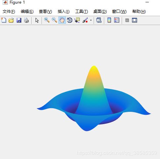This screenshot has width=160, height=159.
Task: Print the figure using printer icon
Action: [26, 20]
